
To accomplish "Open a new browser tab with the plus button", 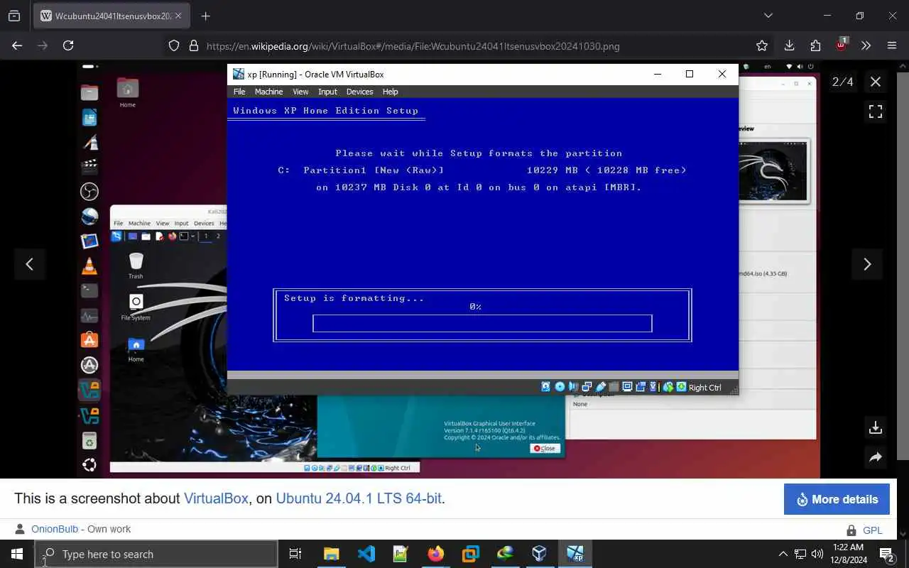I will pyautogui.click(x=205, y=16).
